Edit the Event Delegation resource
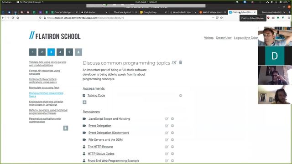292x164 pixels. point(167,126)
